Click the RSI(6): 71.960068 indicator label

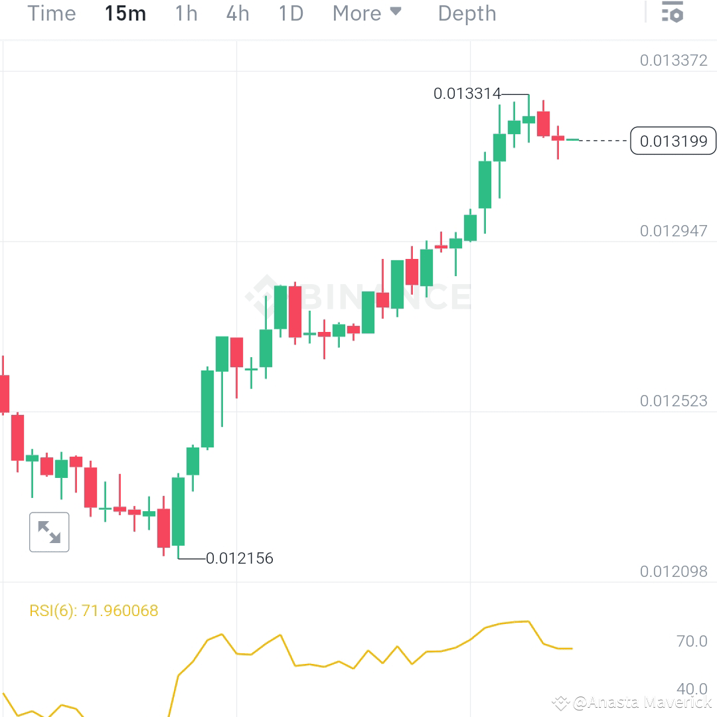[x=93, y=610]
